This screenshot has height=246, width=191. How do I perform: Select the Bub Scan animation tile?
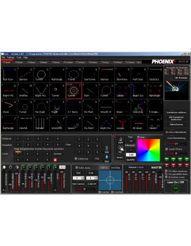point(9,74)
